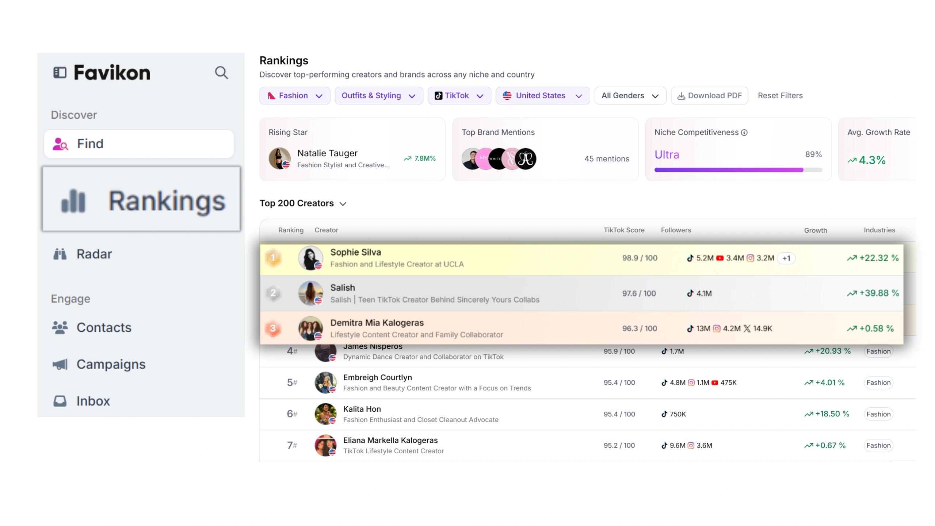This screenshot has width=935, height=526.
Task: Click the search magnifier icon in sidebar
Action: (221, 73)
